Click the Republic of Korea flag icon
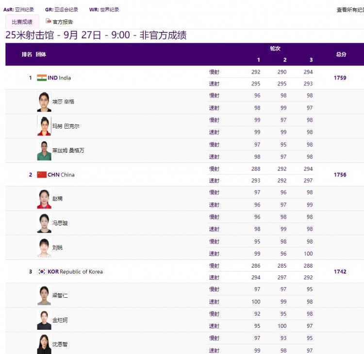 point(42,272)
